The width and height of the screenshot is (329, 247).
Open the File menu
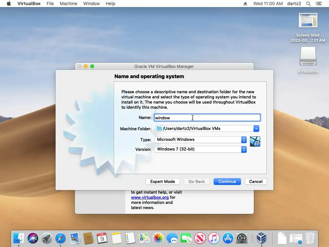(50, 4)
